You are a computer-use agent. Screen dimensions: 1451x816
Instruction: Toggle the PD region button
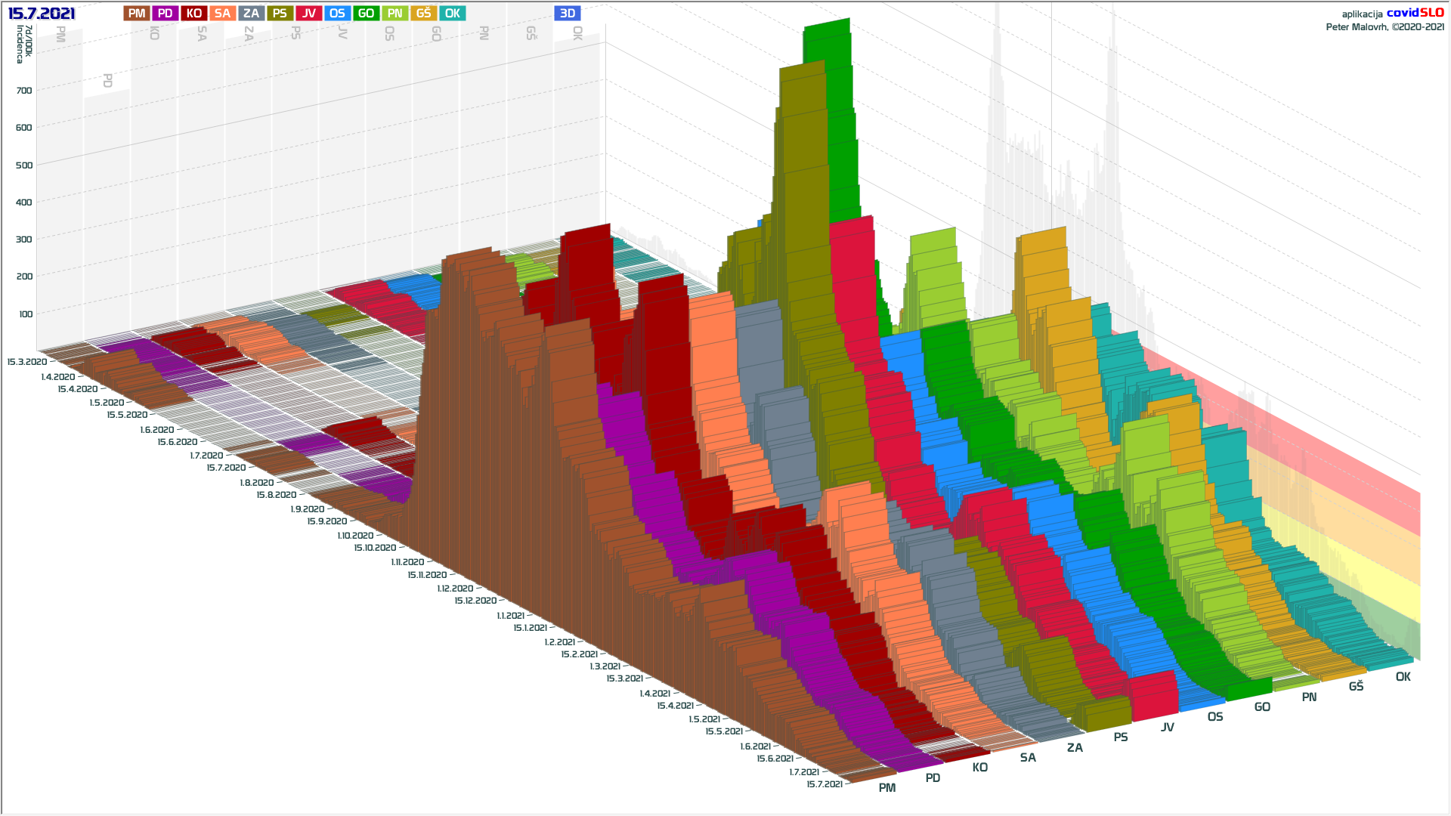pos(166,14)
